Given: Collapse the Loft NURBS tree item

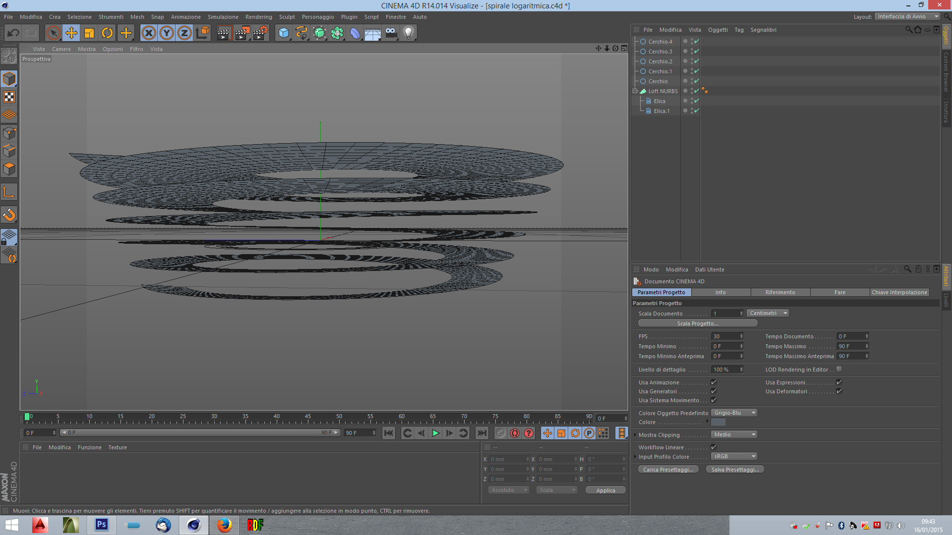Looking at the screenshot, I should (x=635, y=91).
